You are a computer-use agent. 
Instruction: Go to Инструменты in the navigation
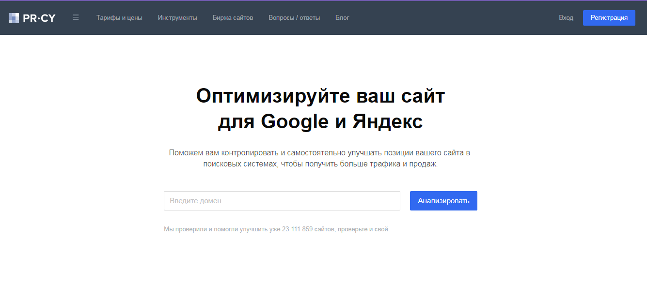coord(177,18)
